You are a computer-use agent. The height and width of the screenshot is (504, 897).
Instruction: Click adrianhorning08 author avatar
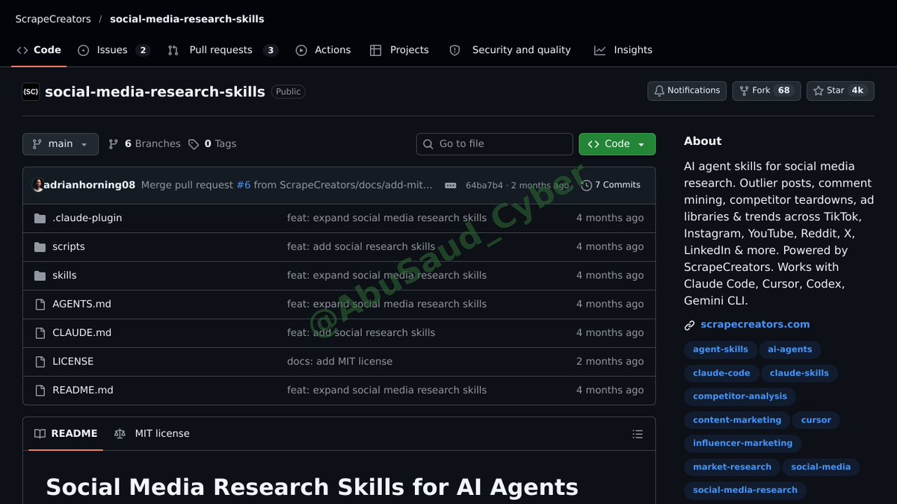pos(37,185)
